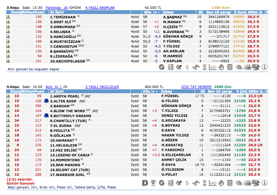Click the calculator icon under race 3
Viewport: 277px width, 195px height.
pyautogui.click(x=230, y=67)
